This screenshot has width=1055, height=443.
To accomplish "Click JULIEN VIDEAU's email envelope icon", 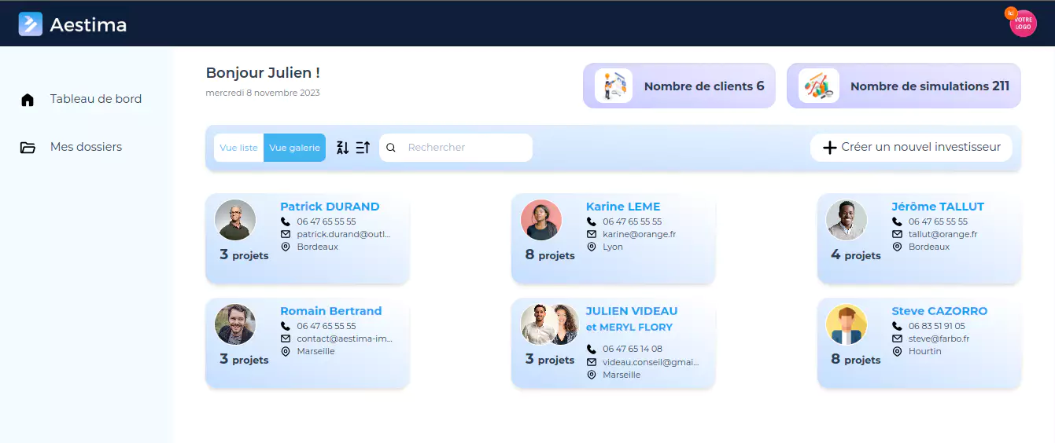I will [x=592, y=362].
